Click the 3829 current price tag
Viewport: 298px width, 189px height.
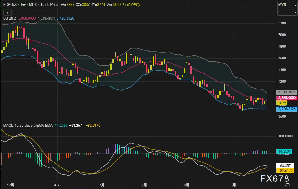pyautogui.click(x=282, y=103)
